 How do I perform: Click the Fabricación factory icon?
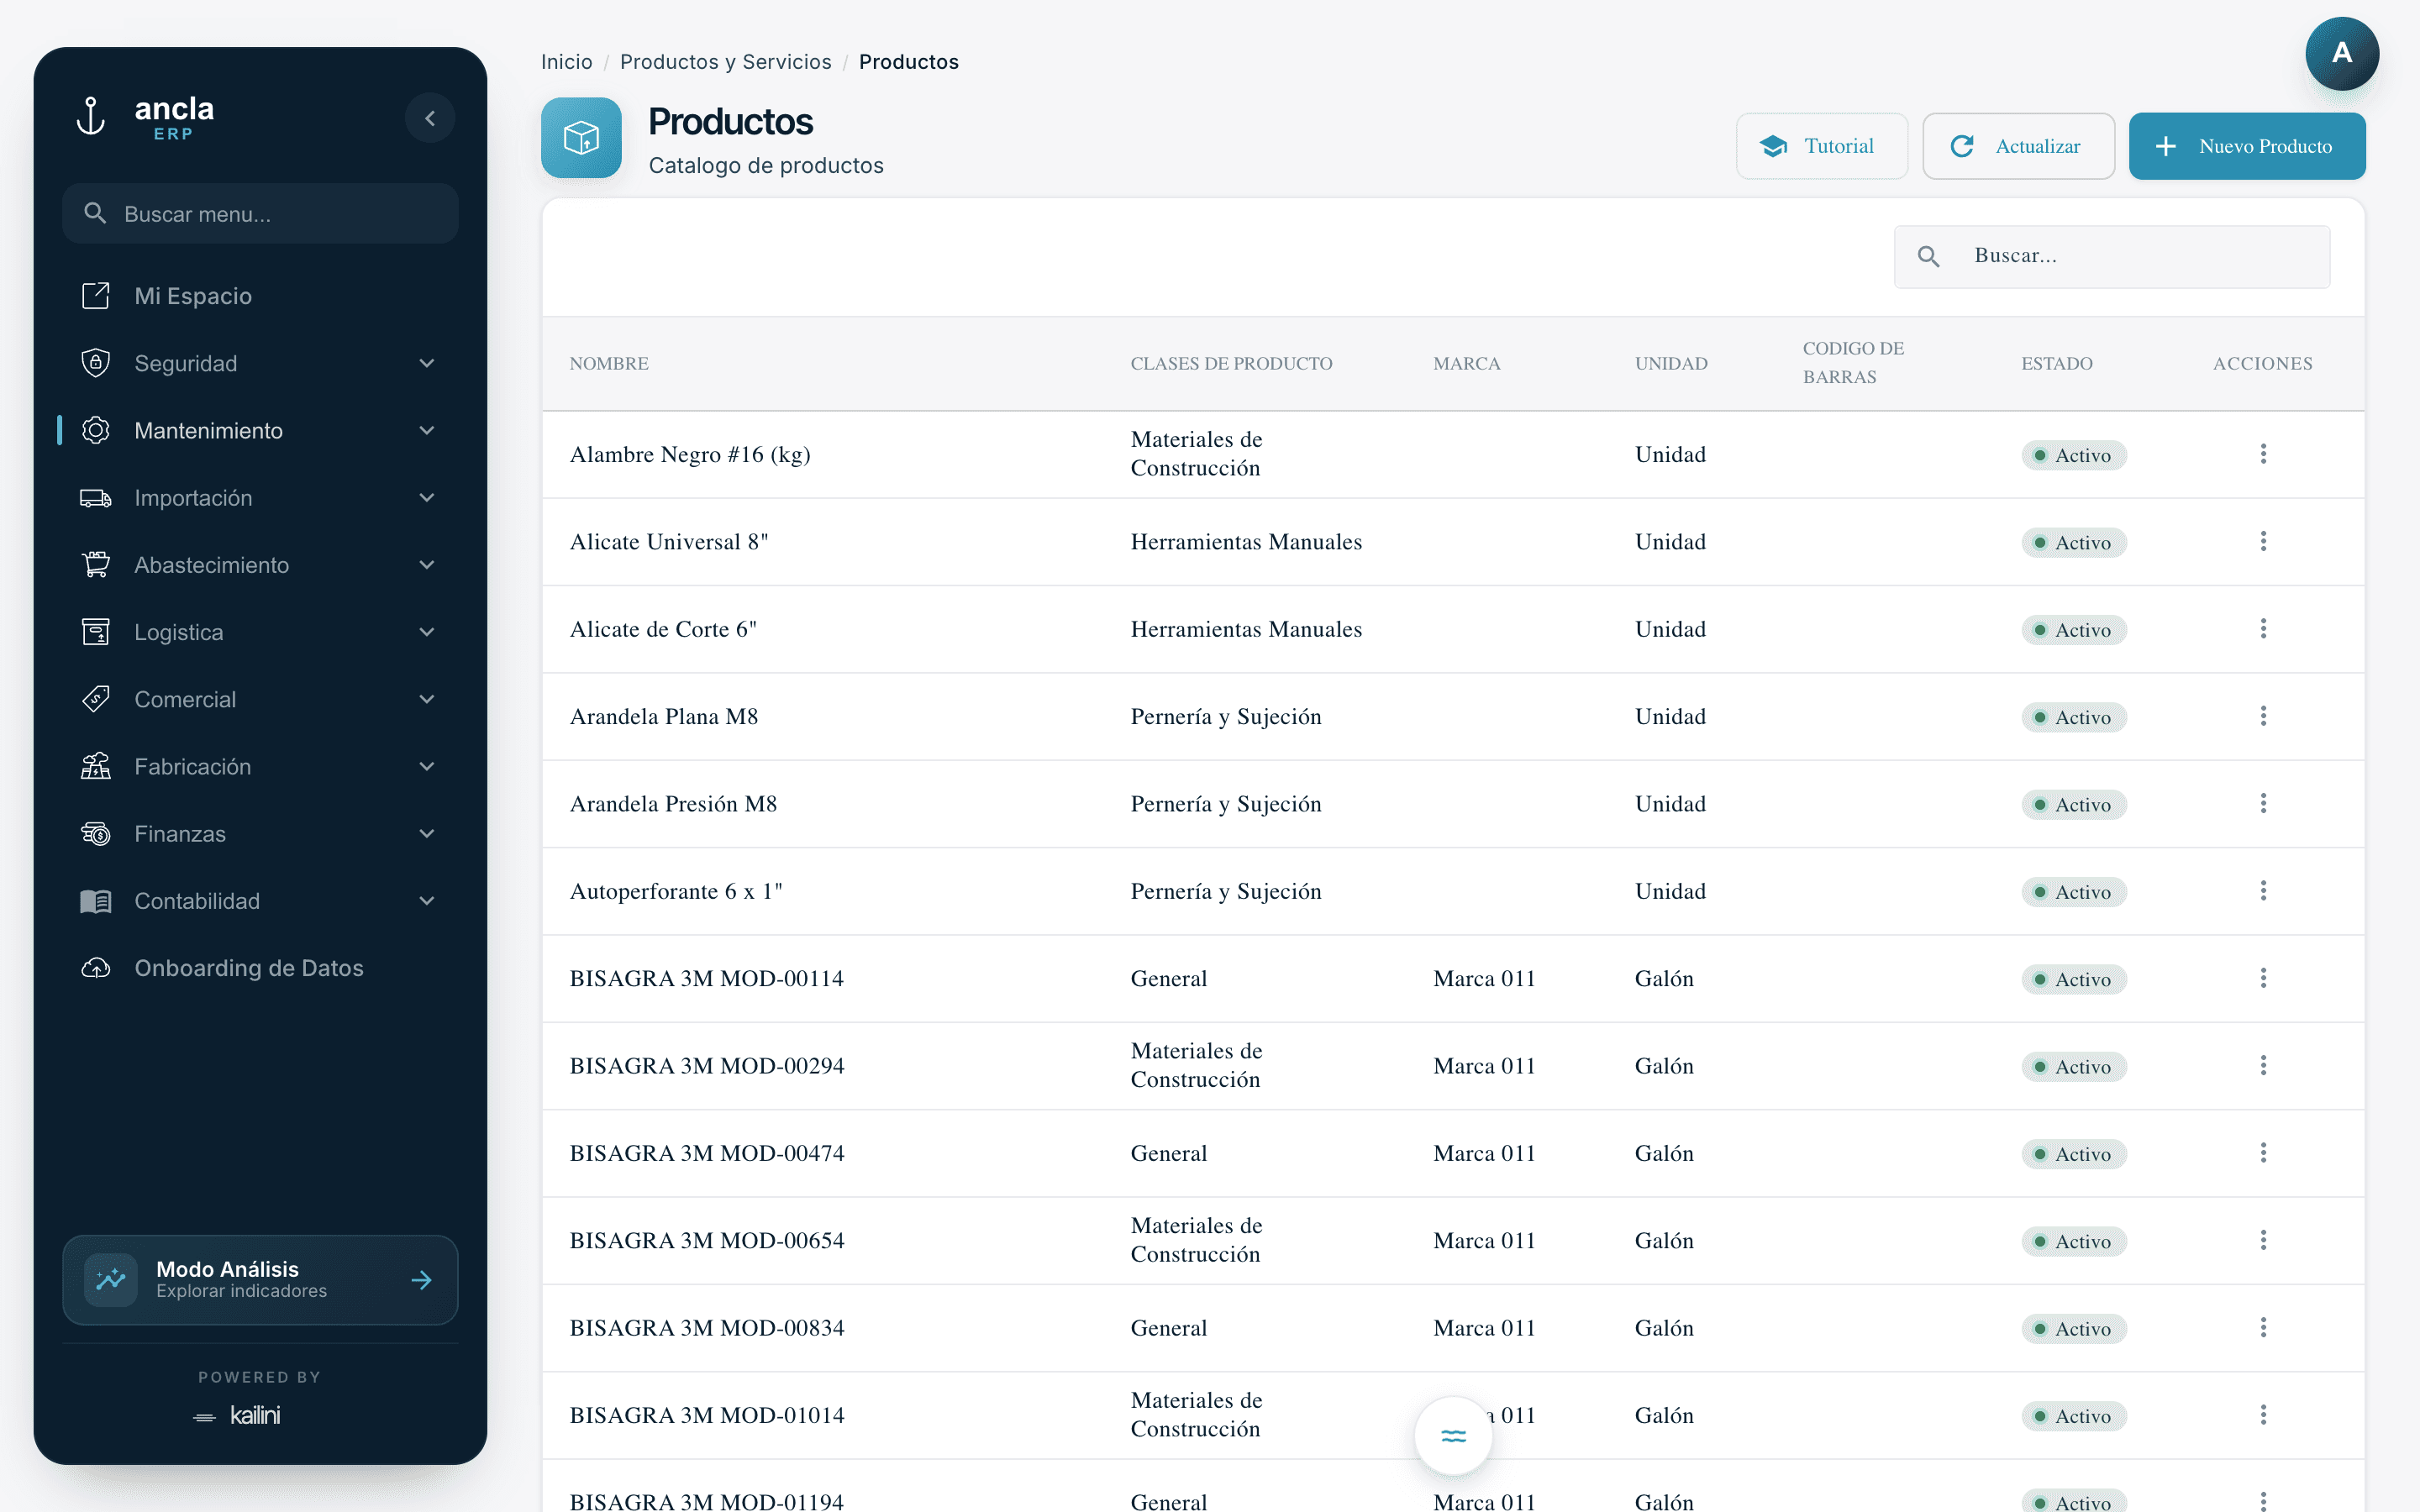pos(95,766)
